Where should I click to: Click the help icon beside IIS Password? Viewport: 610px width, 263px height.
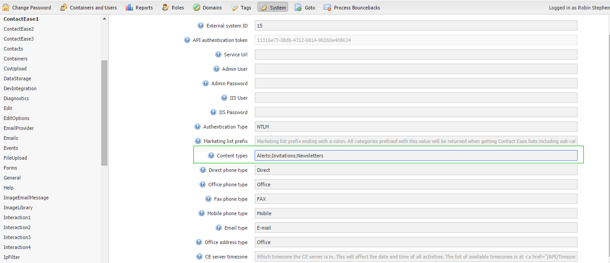click(x=213, y=112)
